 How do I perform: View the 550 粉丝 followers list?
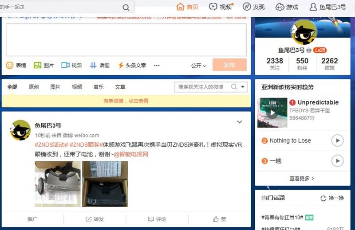[302, 64]
